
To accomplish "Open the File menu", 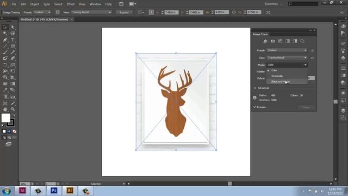I will click(x=14, y=4).
